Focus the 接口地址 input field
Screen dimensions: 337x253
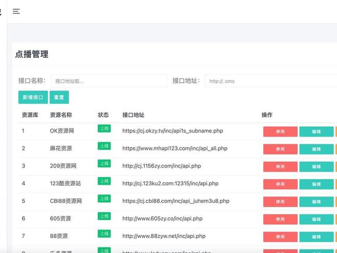(x=271, y=81)
